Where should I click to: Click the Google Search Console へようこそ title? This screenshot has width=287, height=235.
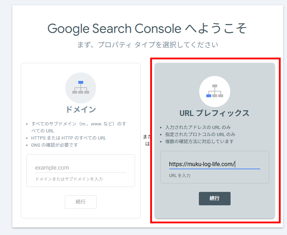(x=147, y=29)
